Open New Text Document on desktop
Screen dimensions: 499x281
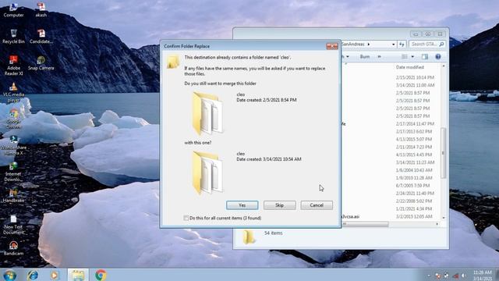pyautogui.click(x=13, y=225)
